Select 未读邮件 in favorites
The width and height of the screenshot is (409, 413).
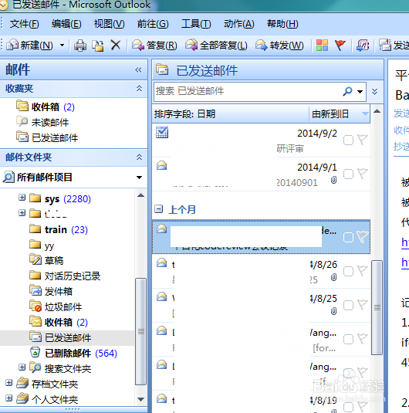42,122
